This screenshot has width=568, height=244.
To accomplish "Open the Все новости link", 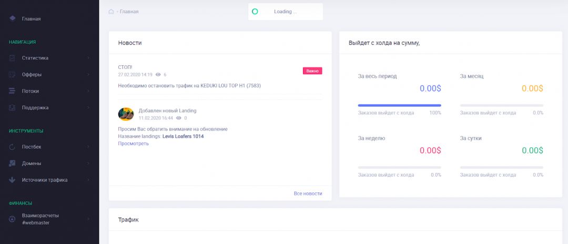I will [308, 194].
